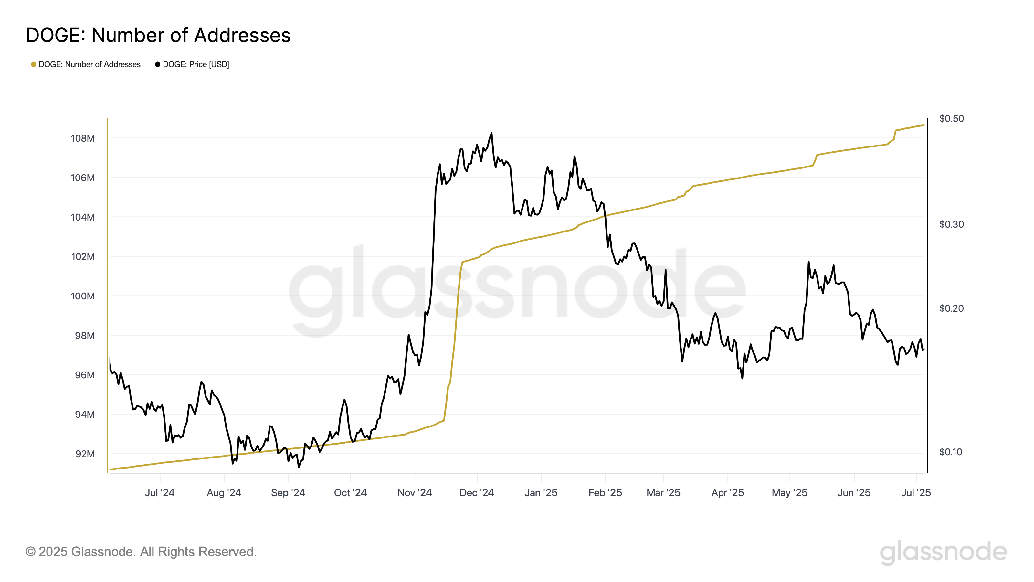The width and height of the screenshot is (1034, 582).
Task: Click the 100M left axis label
Action: (83, 296)
